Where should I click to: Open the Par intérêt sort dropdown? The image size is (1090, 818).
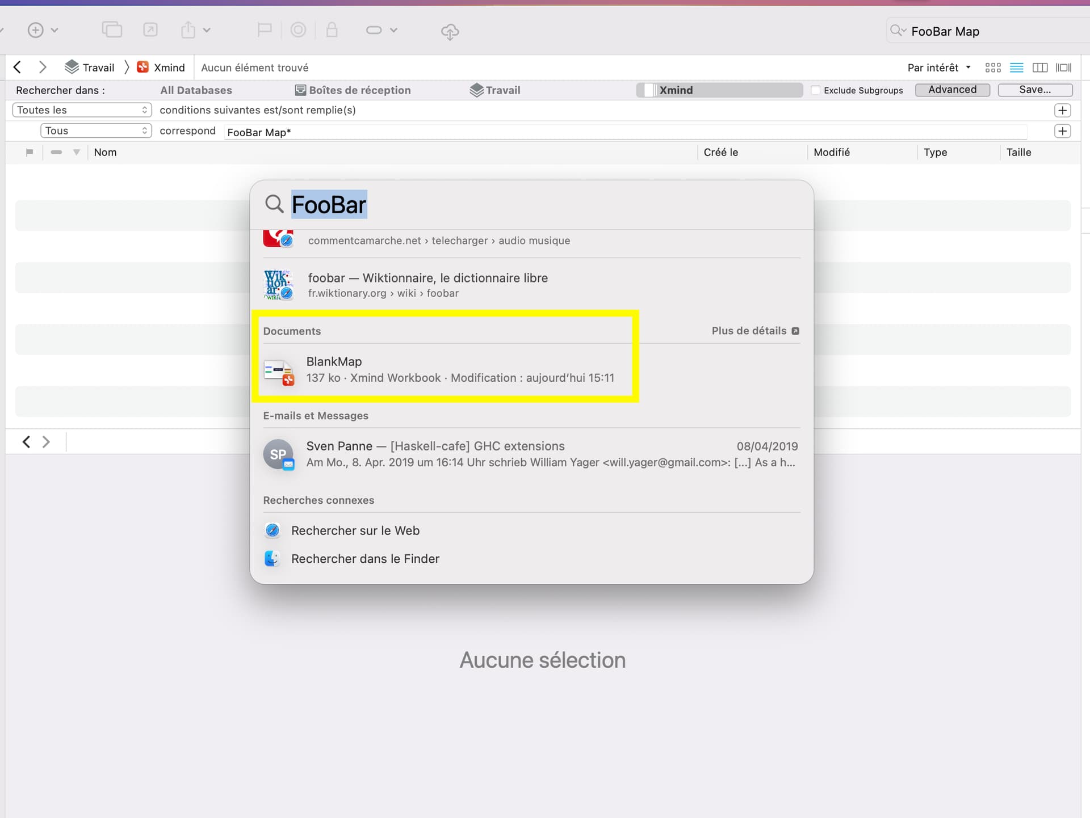pos(938,68)
